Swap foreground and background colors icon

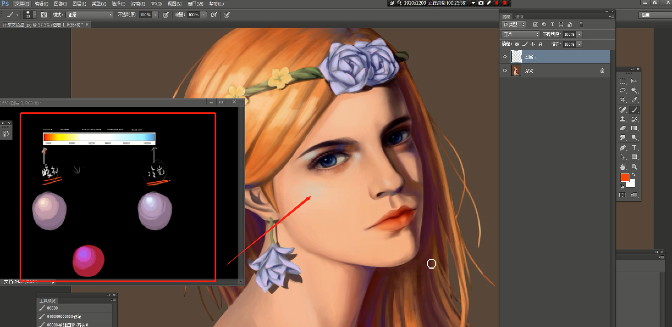click(x=634, y=174)
